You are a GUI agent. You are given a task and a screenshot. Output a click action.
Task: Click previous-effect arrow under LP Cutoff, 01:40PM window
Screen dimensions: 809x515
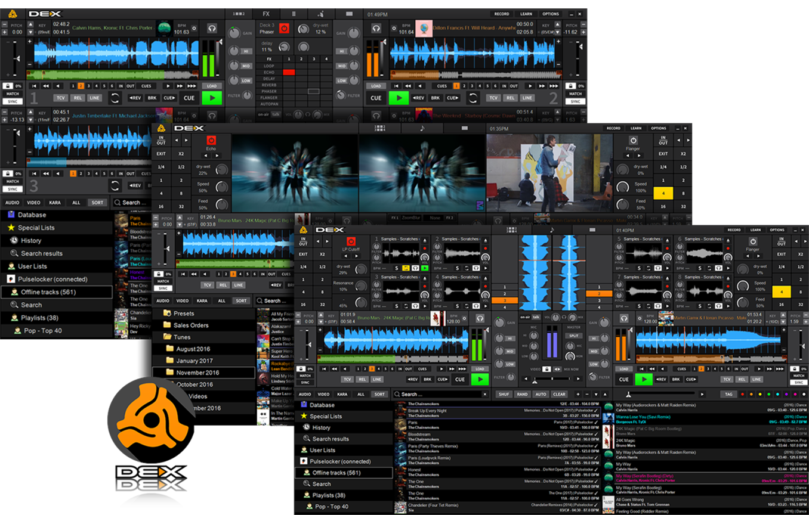[345, 256]
